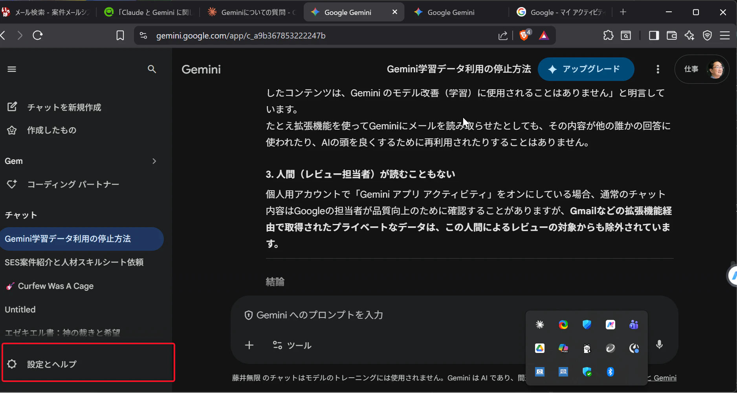Open the Ollama llama tray icon

pyautogui.click(x=587, y=348)
